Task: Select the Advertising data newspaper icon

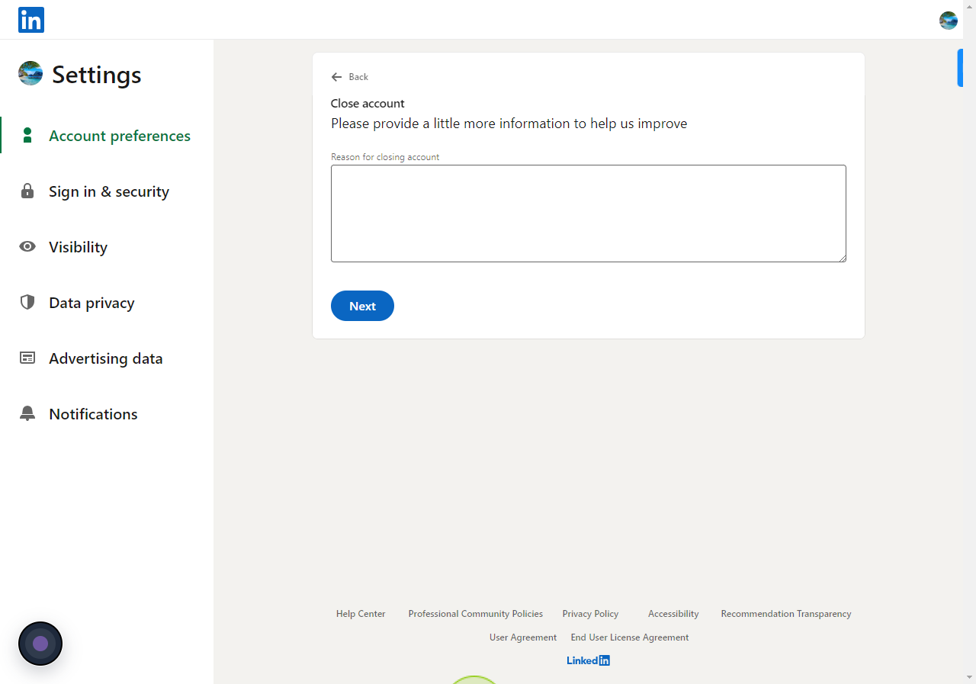Action: (x=27, y=358)
